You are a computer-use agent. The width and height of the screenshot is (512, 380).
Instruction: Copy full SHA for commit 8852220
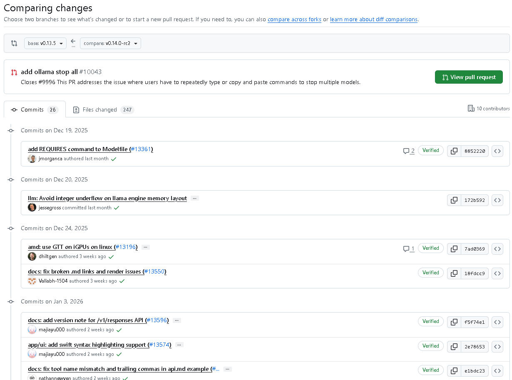click(454, 151)
